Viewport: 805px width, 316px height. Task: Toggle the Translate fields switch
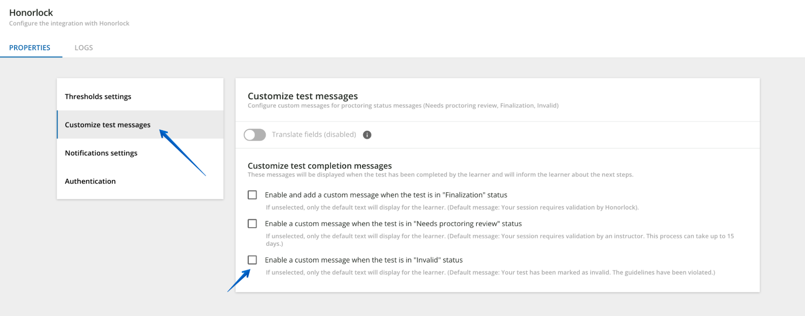click(x=255, y=135)
